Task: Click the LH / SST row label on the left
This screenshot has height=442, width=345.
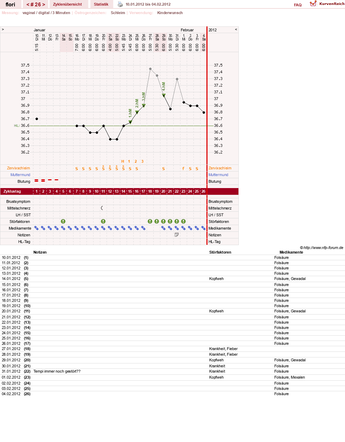Action: pos(23,215)
